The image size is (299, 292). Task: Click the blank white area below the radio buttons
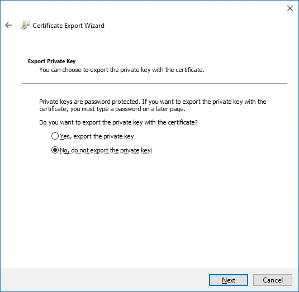point(150,209)
